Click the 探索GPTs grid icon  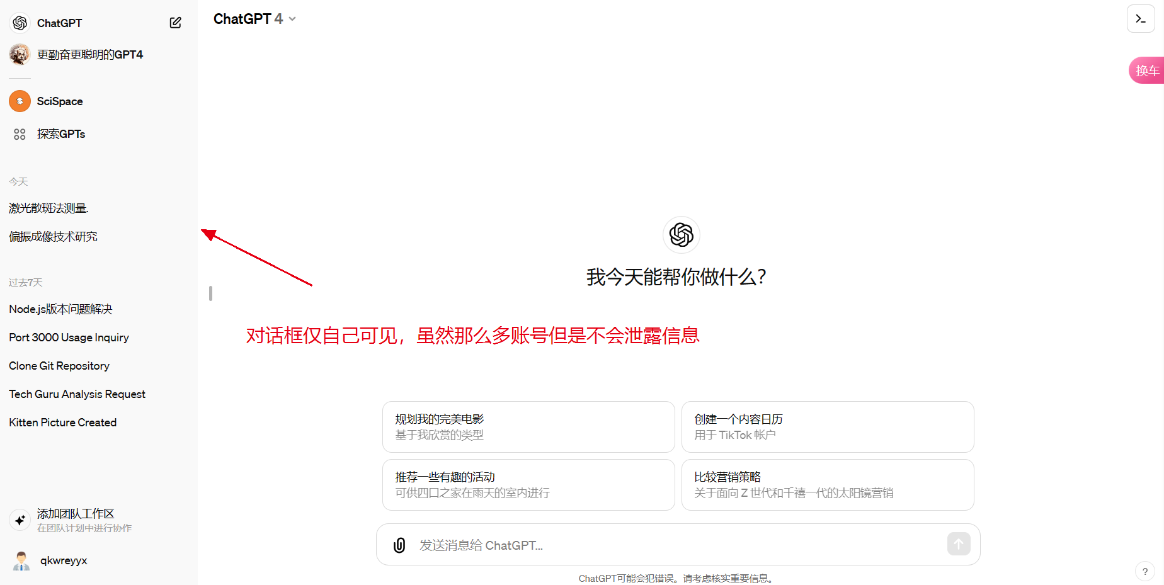20,134
